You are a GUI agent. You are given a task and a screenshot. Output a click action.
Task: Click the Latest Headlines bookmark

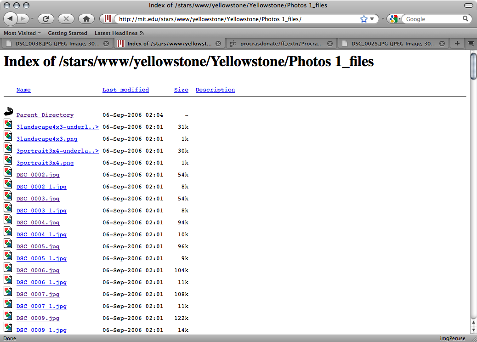click(116, 33)
